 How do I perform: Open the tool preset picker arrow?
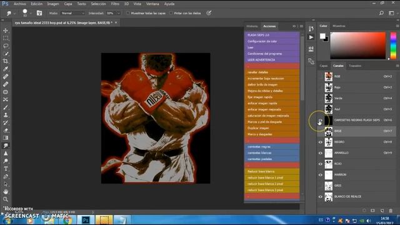(x=14, y=13)
